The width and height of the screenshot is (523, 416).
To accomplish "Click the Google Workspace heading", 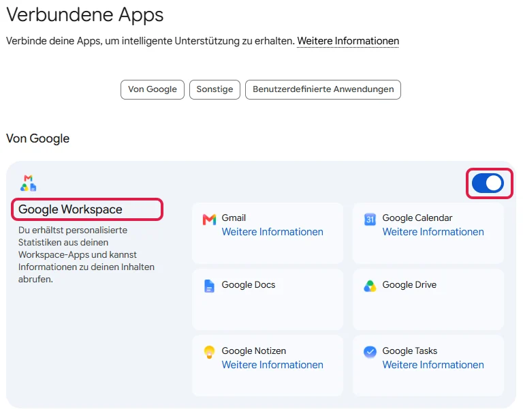I will 70,209.
